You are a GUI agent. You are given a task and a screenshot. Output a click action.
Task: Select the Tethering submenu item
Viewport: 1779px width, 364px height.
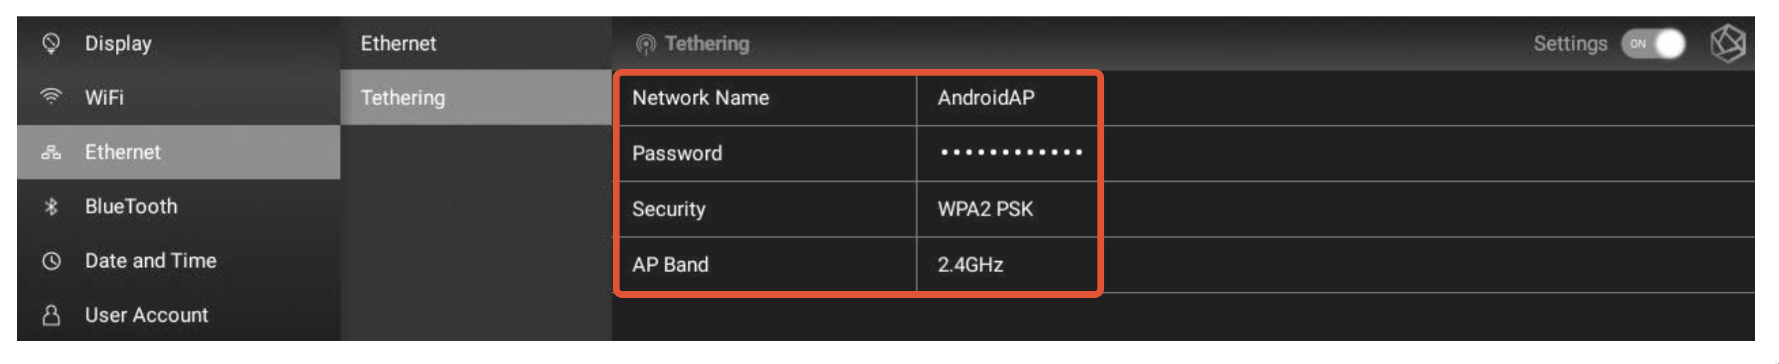(x=476, y=97)
